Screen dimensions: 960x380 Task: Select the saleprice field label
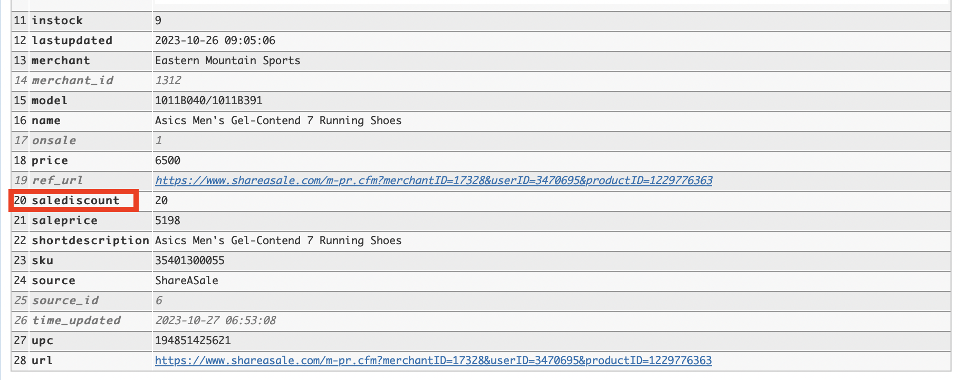coord(64,221)
